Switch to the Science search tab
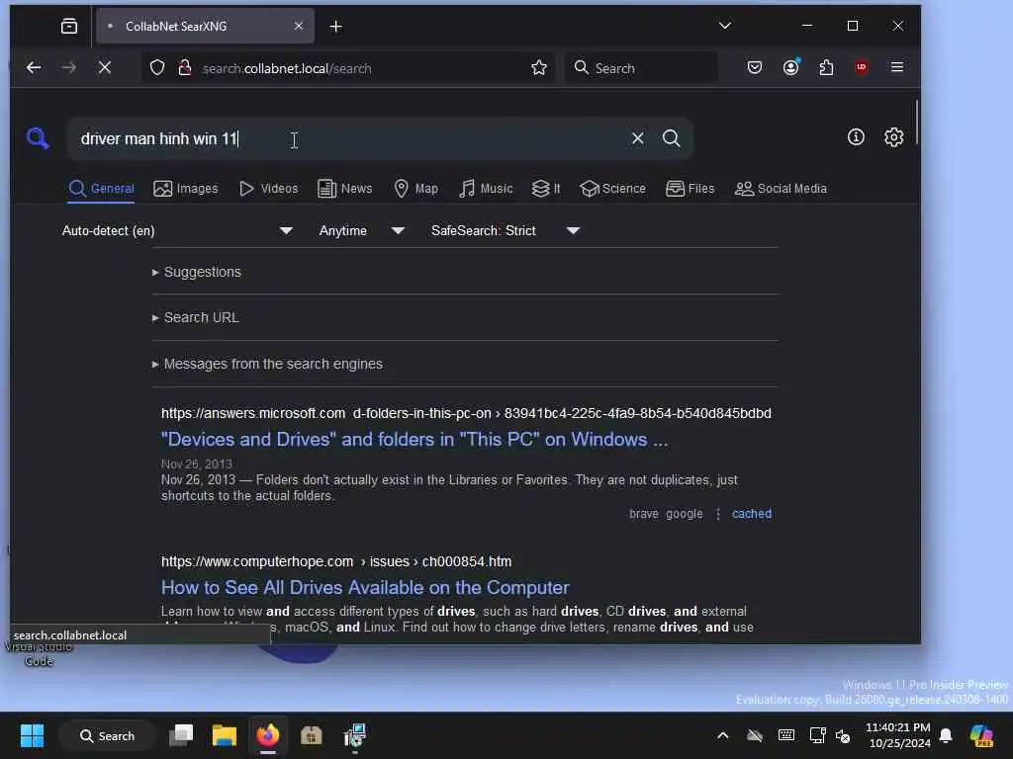The height and width of the screenshot is (759, 1013). pos(612,189)
